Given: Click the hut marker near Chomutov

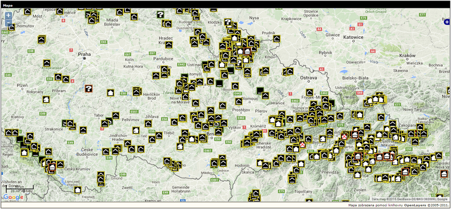Looking at the screenshot, I should point(11,27).
